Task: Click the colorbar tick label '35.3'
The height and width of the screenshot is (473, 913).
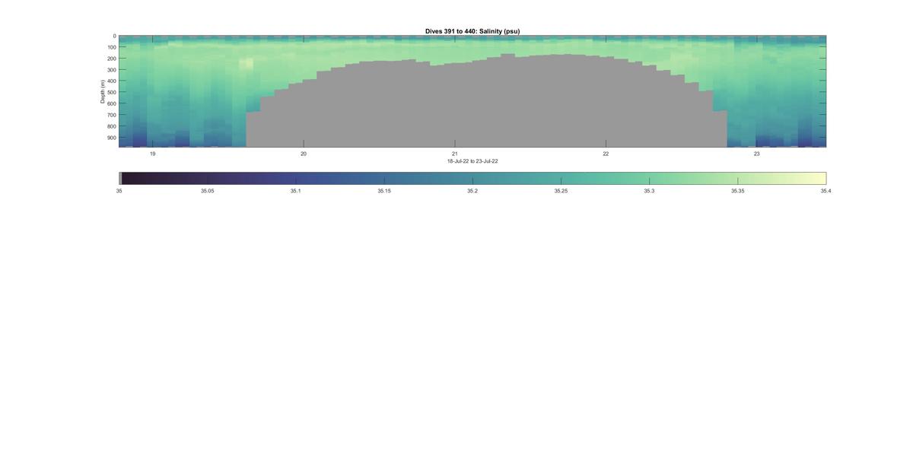Action: coord(649,191)
